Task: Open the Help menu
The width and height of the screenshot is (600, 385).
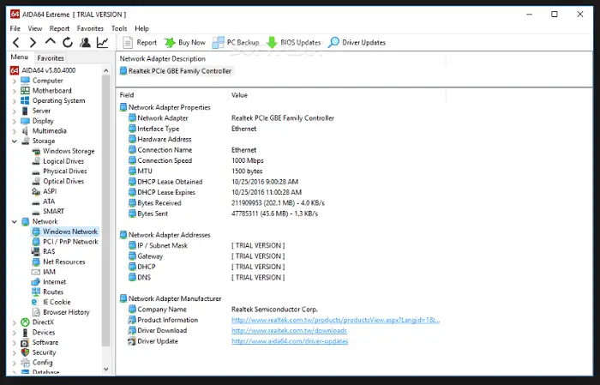Action: click(141, 28)
